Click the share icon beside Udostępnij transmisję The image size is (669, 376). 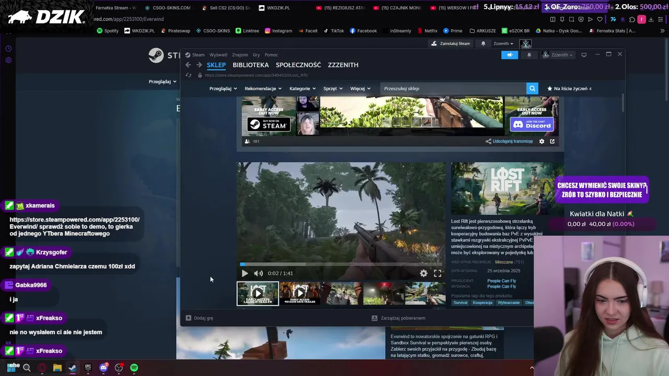tap(488, 141)
